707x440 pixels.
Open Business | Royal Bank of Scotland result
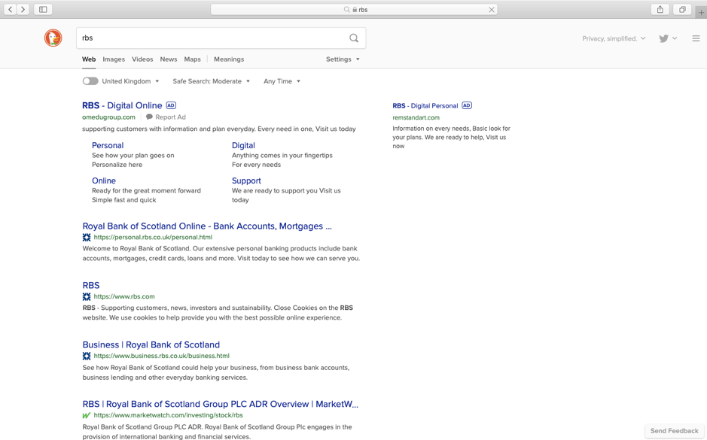point(151,345)
